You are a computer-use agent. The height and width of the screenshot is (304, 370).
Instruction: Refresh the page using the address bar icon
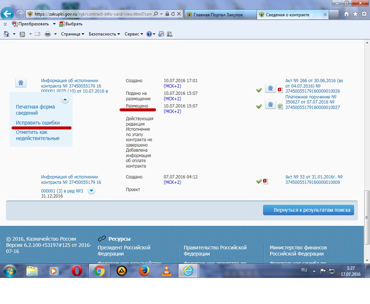point(173,14)
